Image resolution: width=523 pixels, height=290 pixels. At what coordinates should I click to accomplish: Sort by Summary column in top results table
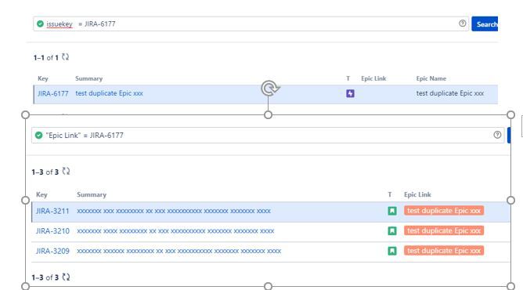tap(88, 78)
